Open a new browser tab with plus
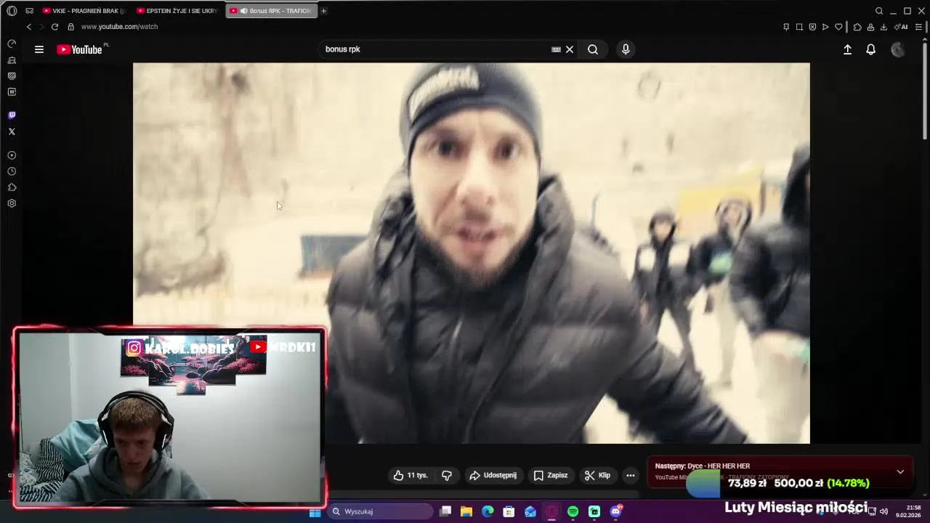The image size is (930, 523). point(324,11)
